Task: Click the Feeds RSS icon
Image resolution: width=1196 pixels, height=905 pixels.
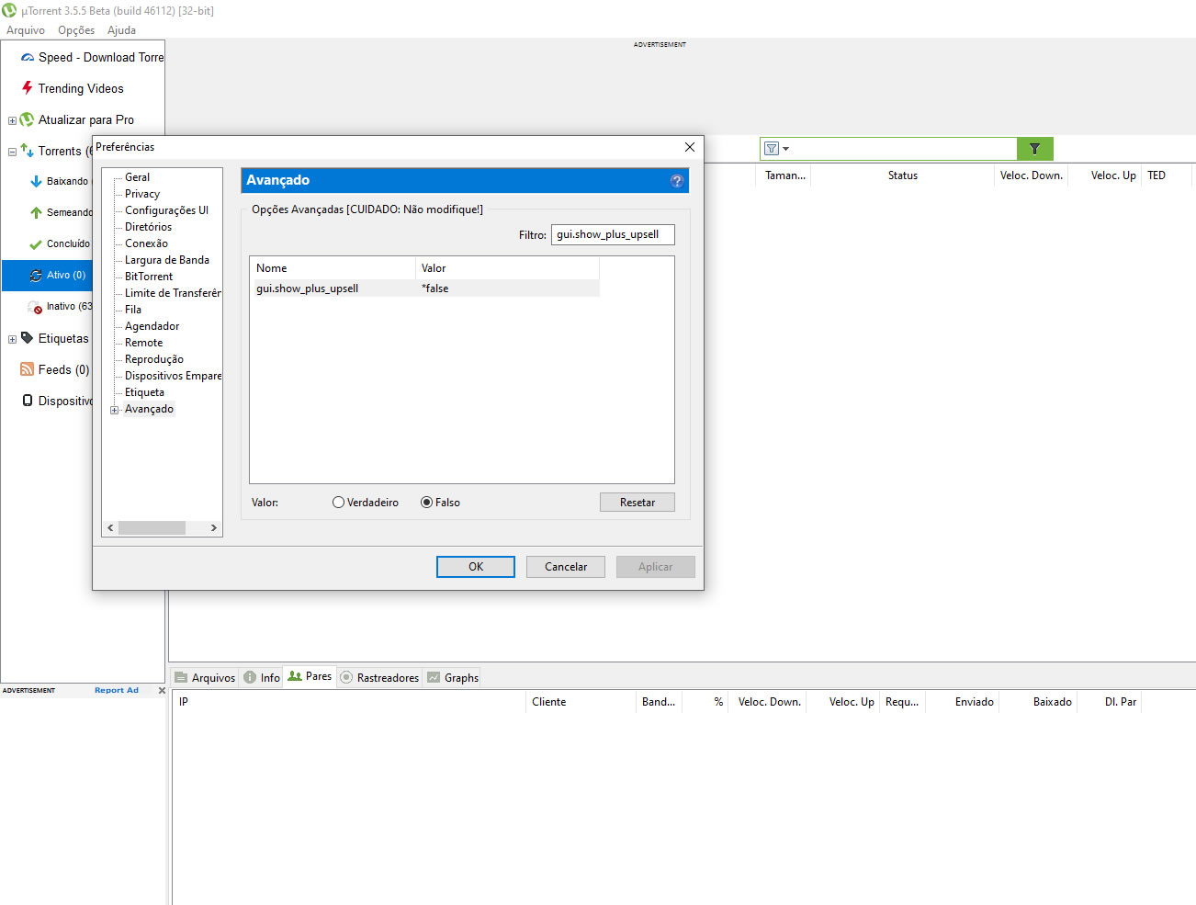Action: (x=28, y=369)
